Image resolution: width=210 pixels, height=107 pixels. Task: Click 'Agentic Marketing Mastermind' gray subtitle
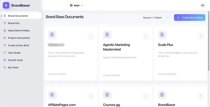pyautogui.click(x=119, y=57)
